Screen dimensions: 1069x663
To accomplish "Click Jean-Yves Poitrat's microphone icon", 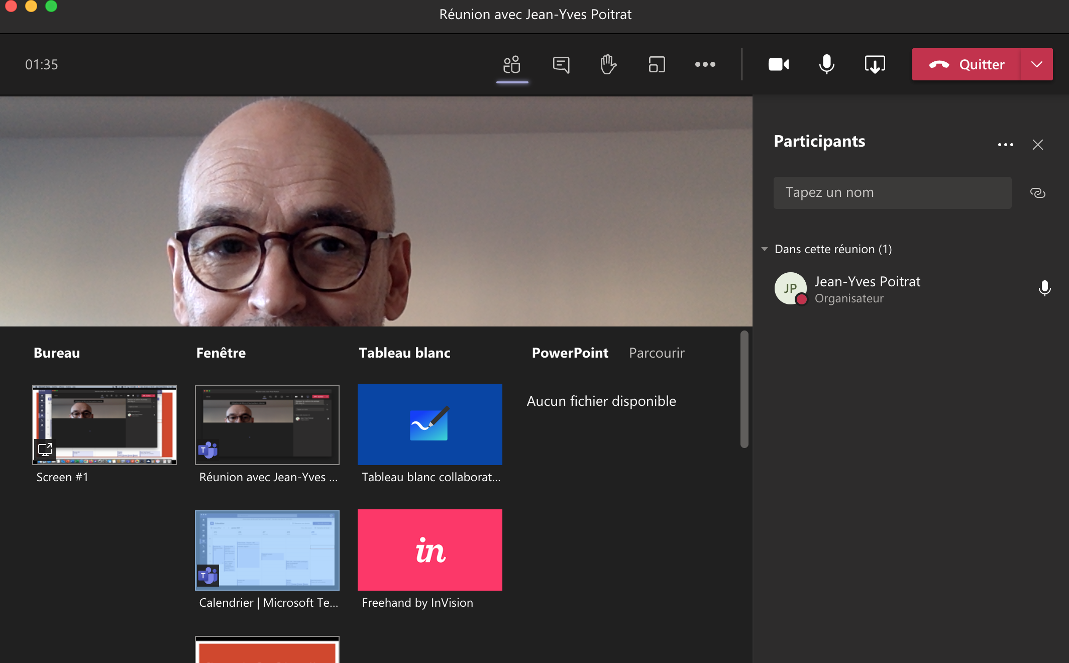I will tap(1044, 288).
